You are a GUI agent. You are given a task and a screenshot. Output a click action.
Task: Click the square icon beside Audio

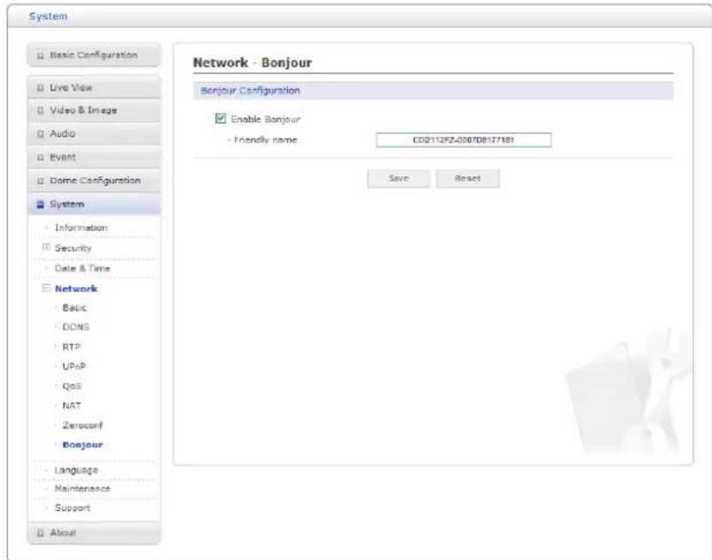[x=41, y=134]
